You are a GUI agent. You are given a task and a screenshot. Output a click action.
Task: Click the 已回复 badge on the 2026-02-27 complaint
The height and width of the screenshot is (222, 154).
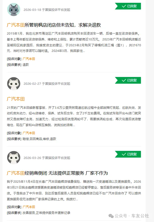128,80
